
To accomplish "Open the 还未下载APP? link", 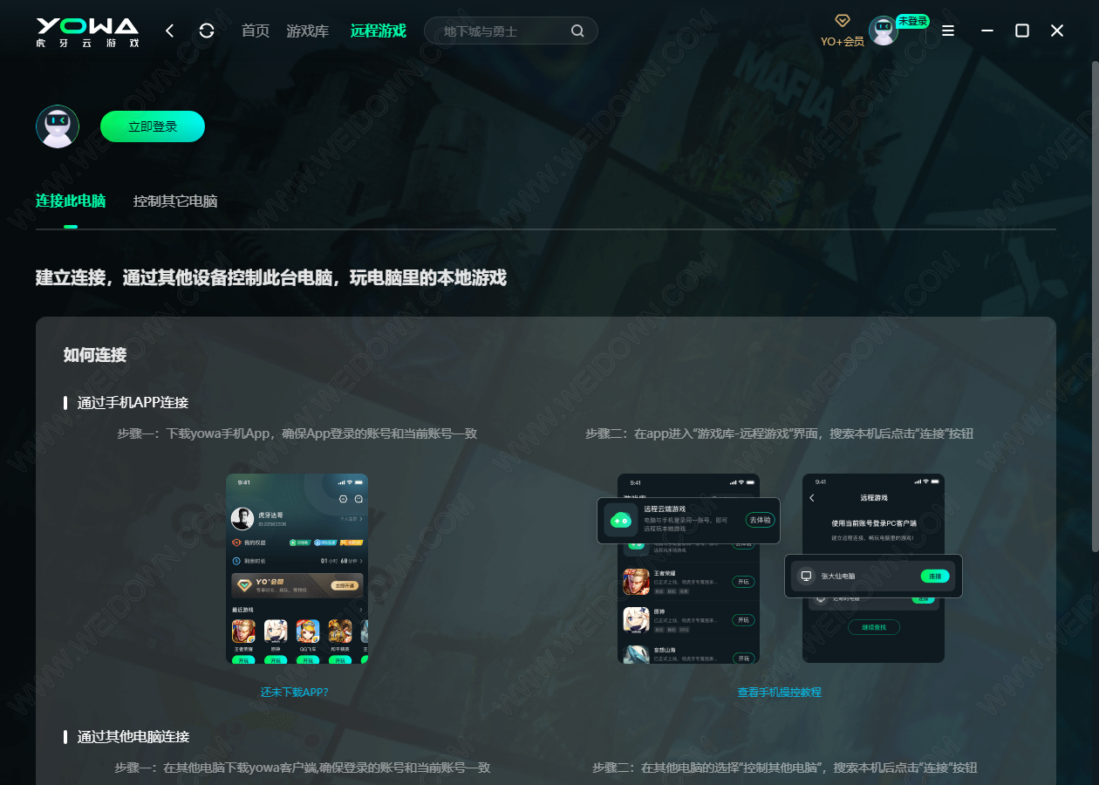I will 294,692.
